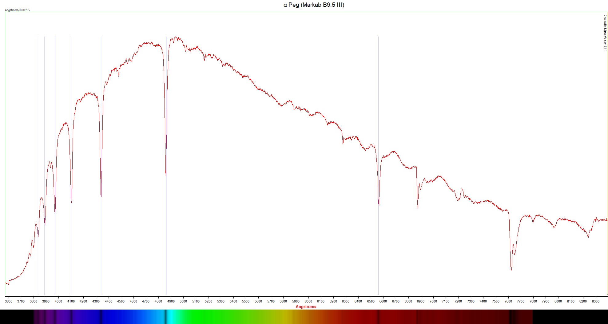Click the 8300 tick label on x-axis

(x=595, y=301)
